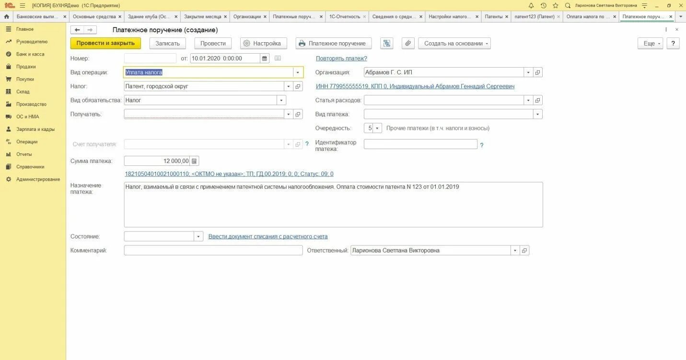Expand the Ответственный dropdown

coord(515,250)
